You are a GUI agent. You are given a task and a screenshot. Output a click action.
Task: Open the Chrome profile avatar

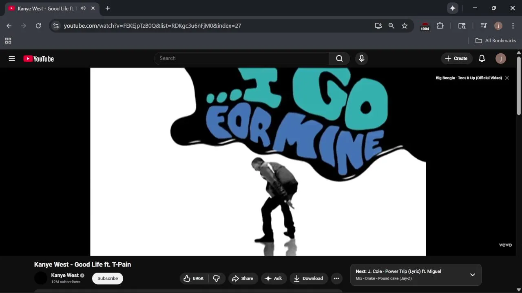point(498,26)
